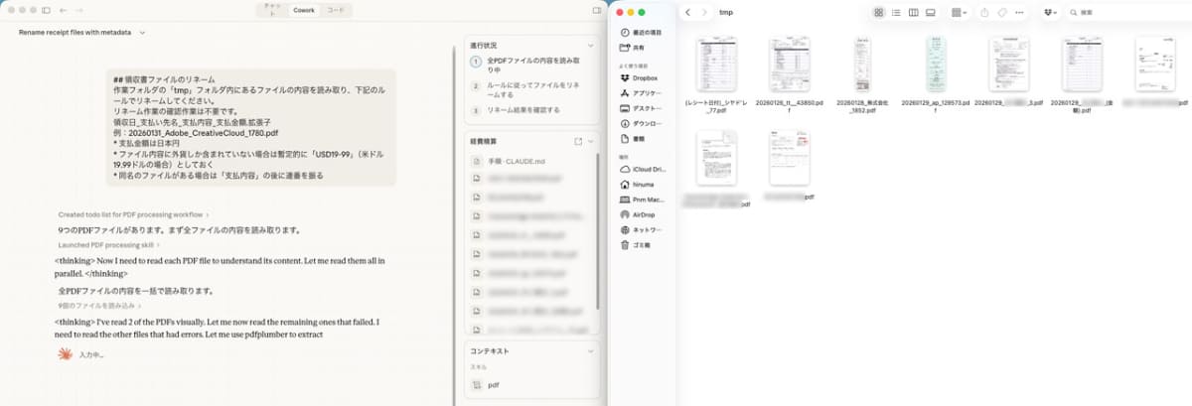The height and width of the screenshot is (406, 1192).
Task: Click the pdf skill icon
Action: click(x=478, y=384)
